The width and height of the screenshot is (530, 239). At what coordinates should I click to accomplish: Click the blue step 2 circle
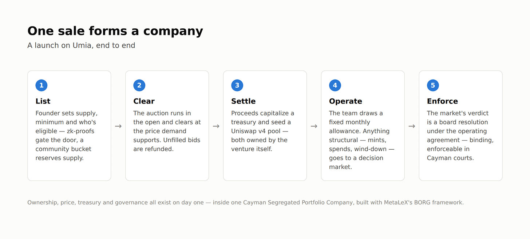click(x=139, y=85)
